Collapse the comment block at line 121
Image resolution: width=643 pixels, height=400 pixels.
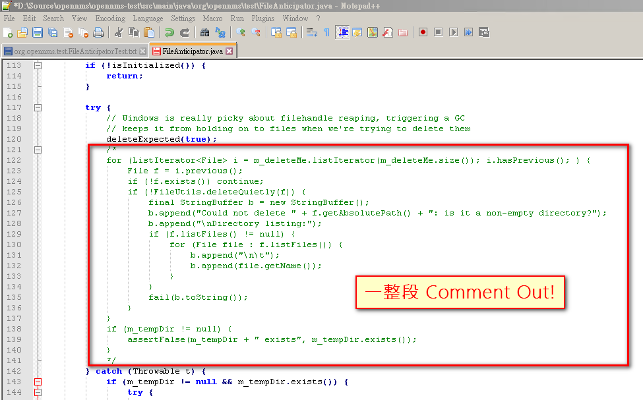(38, 150)
